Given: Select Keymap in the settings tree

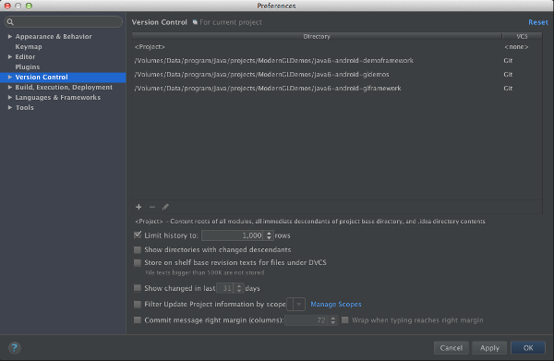Looking at the screenshot, I should tap(29, 47).
